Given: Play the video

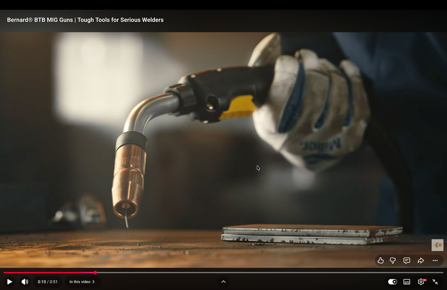Looking at the screenshot, I should point(10,282).
